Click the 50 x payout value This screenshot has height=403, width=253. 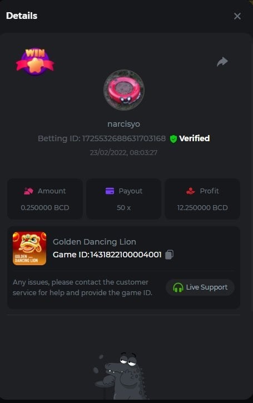[x=123, y=208]
